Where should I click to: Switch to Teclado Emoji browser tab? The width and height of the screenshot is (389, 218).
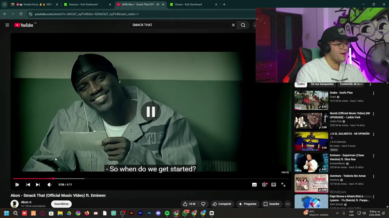[x=34, y=5]
